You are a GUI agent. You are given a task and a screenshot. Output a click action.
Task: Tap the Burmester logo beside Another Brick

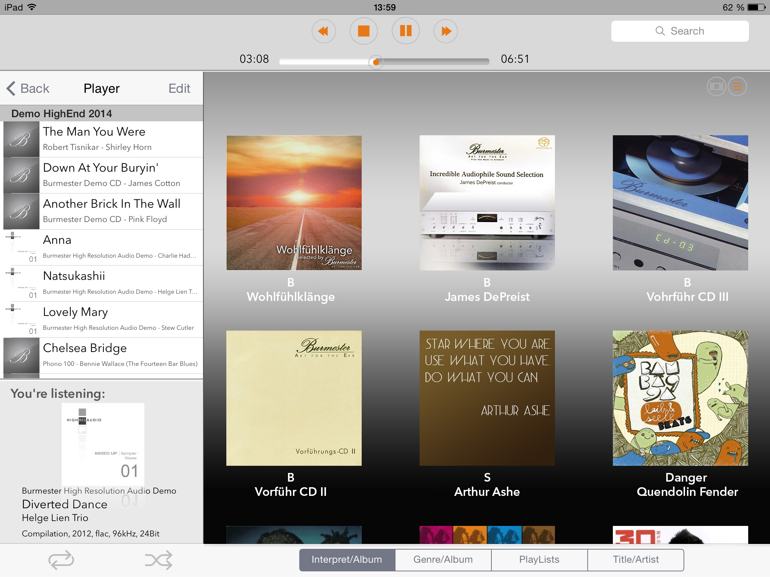[x=21, y=211]
